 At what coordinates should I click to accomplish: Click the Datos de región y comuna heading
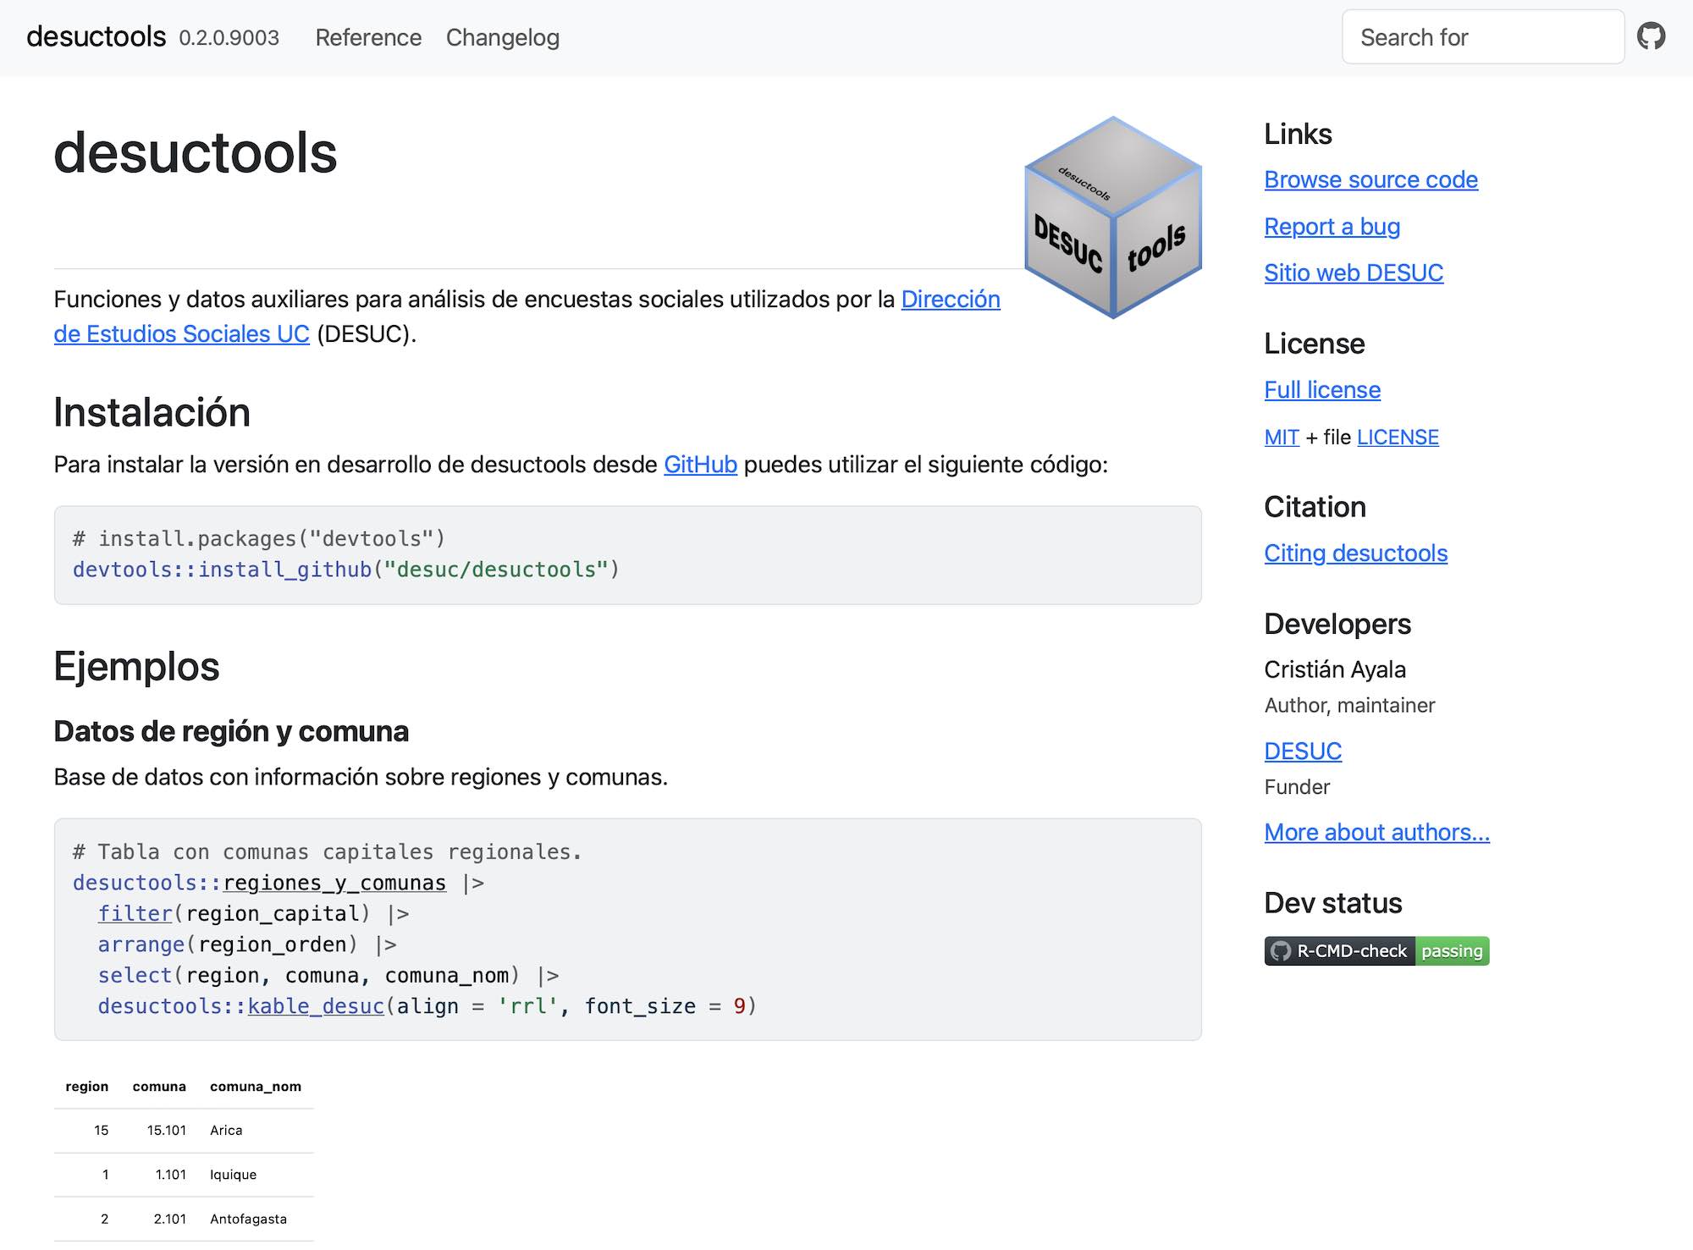[231, 731]
